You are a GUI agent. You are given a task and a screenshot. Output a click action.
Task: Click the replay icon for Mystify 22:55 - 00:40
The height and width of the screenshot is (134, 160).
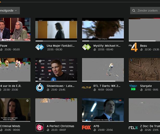tap(95, 50)
